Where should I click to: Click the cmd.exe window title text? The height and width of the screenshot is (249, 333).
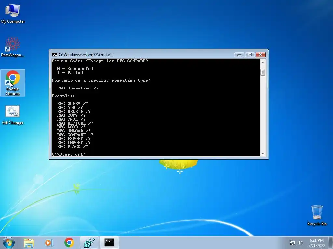tap(86, 55)
